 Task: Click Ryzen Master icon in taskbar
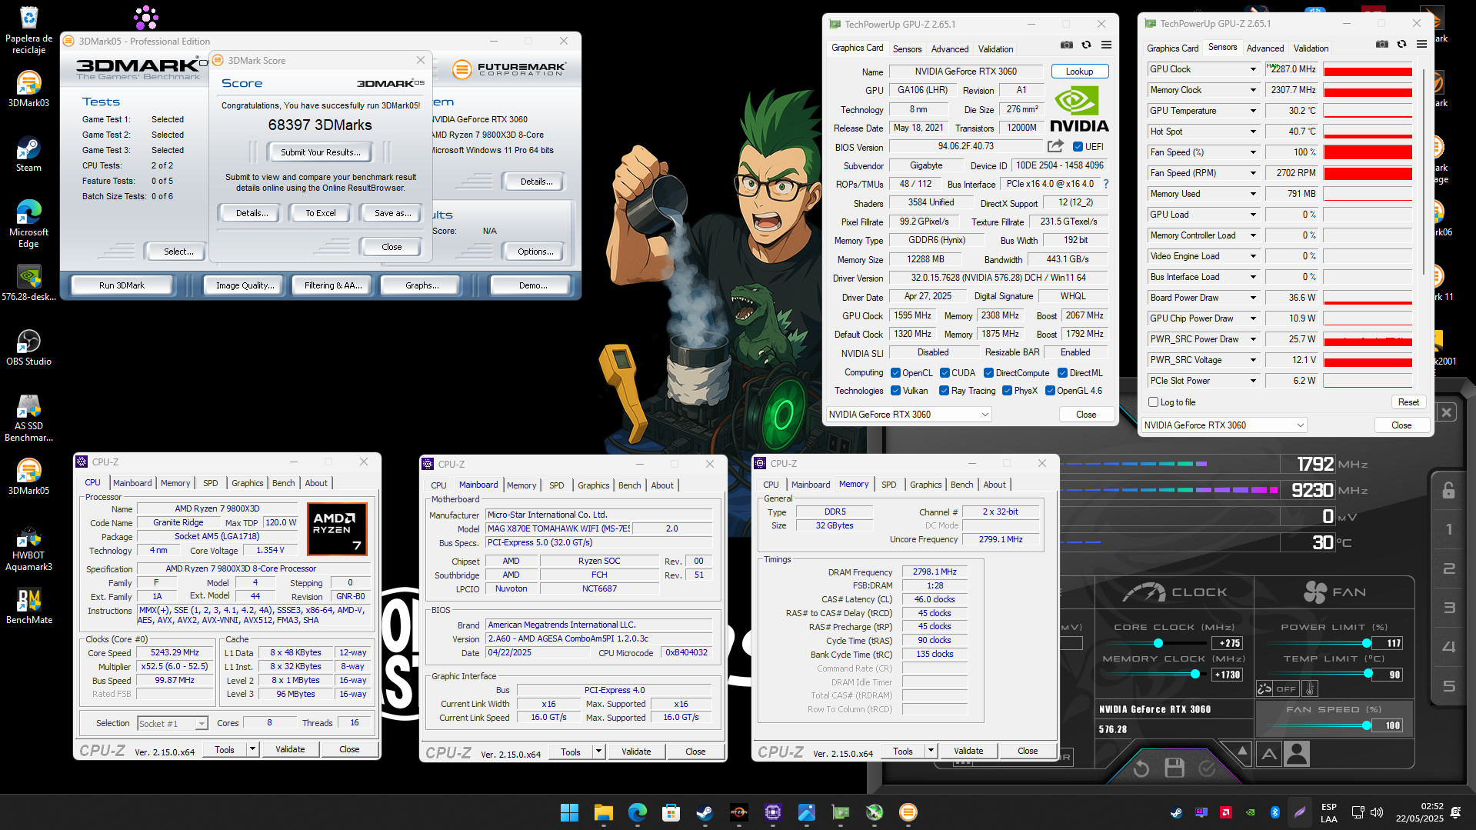739,812
